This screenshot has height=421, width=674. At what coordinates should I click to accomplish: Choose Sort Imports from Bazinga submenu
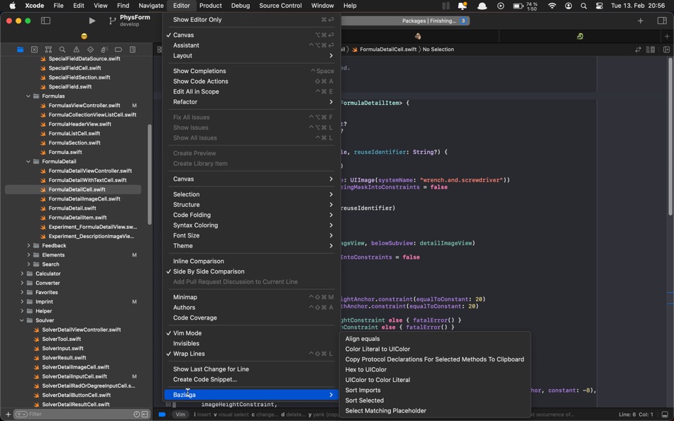coord(435,390)
